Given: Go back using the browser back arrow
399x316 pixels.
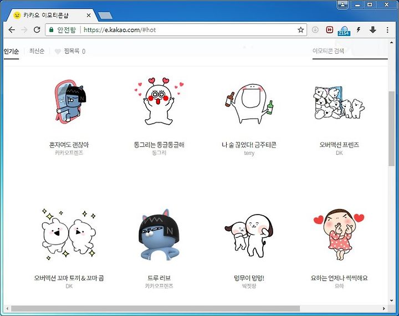Looking at the screenshot, I should 12,30.
